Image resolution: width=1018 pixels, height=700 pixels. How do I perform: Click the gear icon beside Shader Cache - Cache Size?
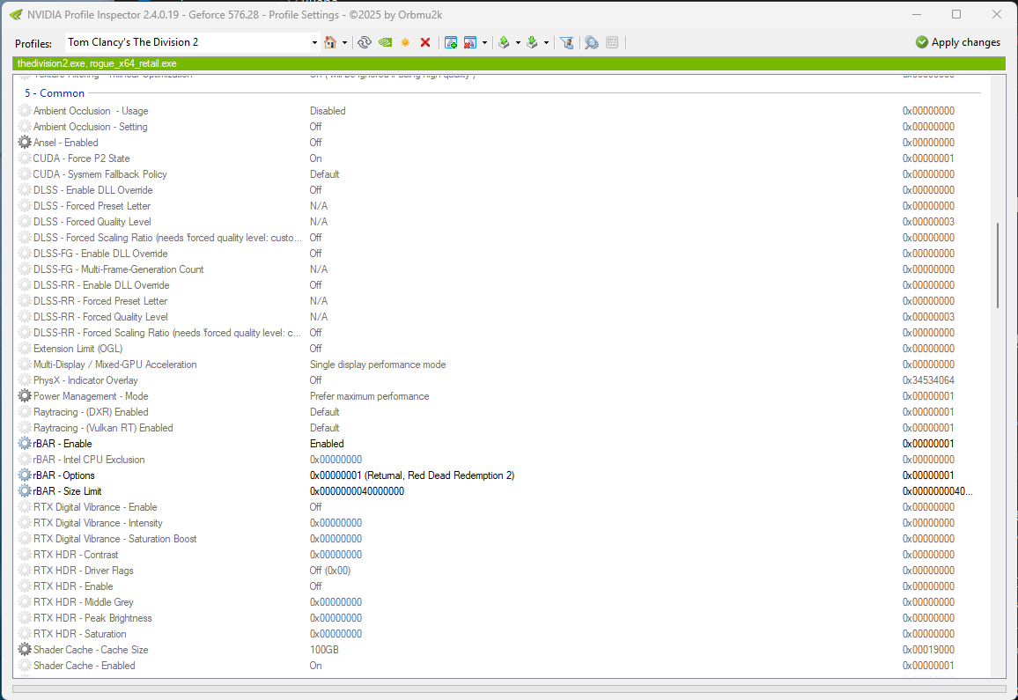pyautogui.click(x=25, y=649)
